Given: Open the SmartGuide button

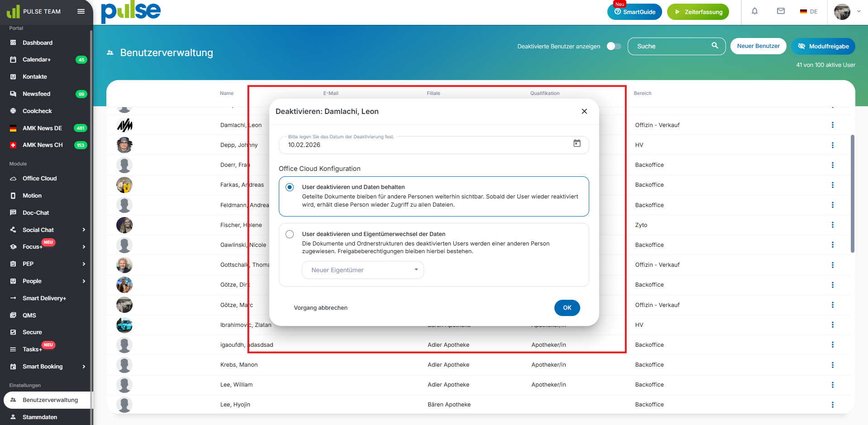Looking at the screenshot, I should [634, 12].
